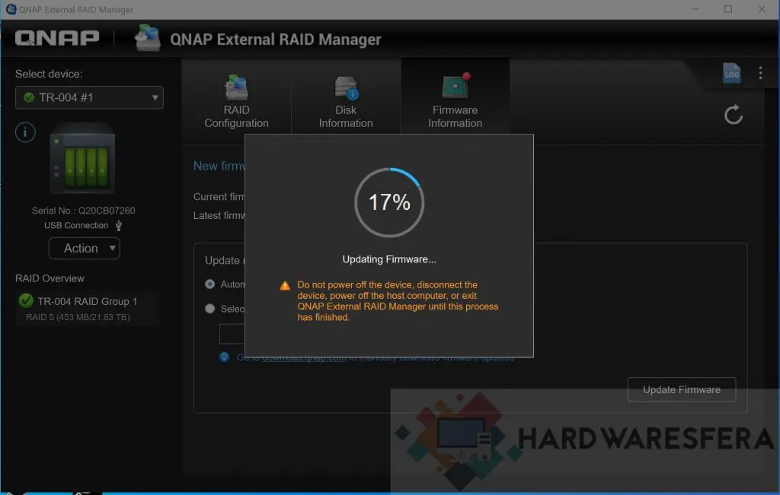Click the Updating Firmware... status text
The image size is (780, 495).
[x=389, y=259]
